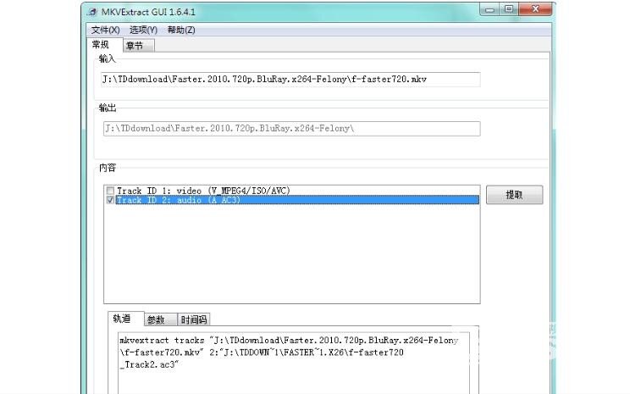
Task: Maximize the MKVExtract GUI window
Action: [509, 9]
